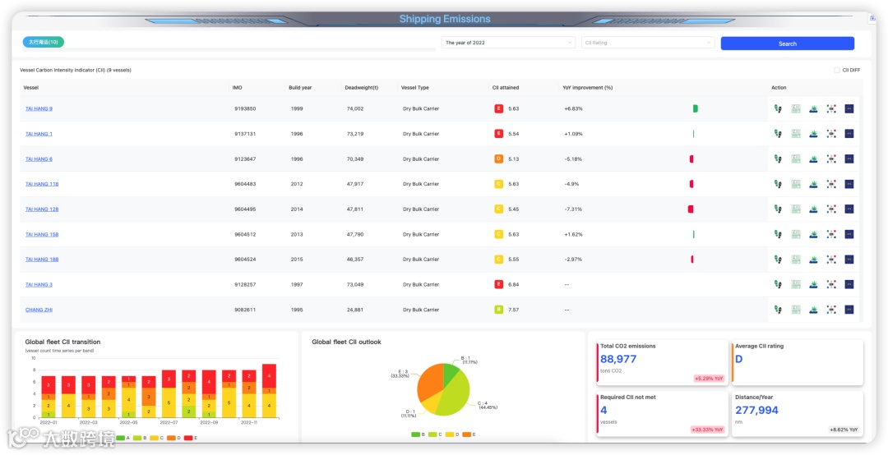Image resolution: width=888 pixels, height=455 pixels.
Task: Open TAI HANG 158 vessel link
Action: tap(42, 234)
